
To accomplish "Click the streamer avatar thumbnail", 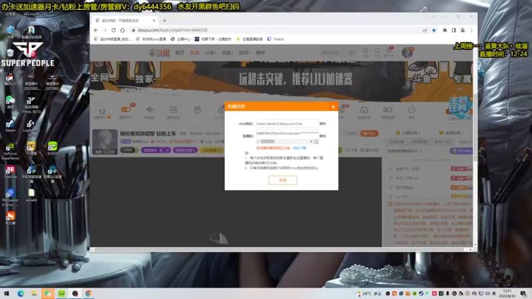I will click(105, 142).
